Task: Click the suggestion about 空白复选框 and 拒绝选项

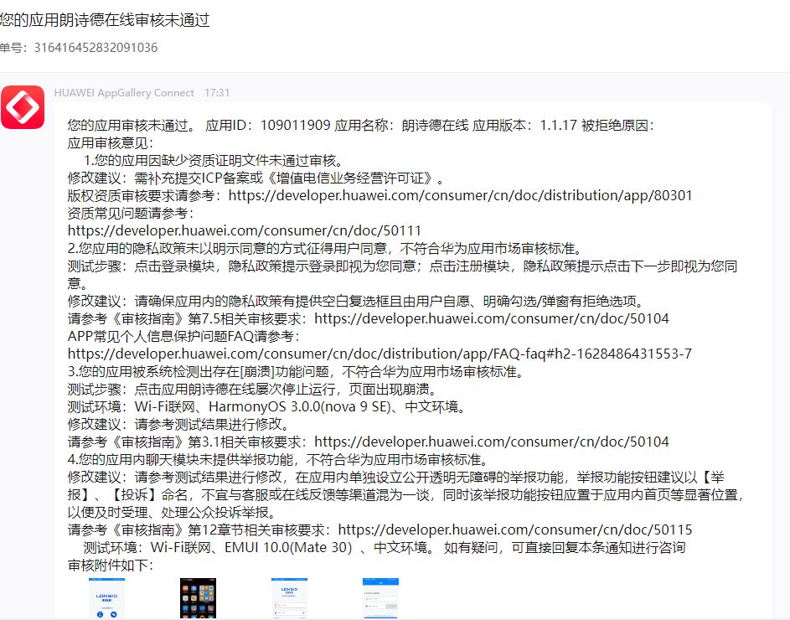Action: tap(357, 302)
